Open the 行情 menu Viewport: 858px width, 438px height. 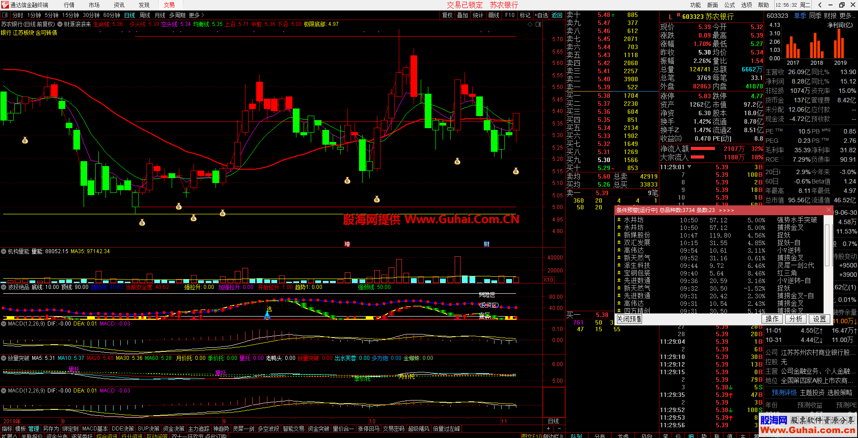click(x=69, y=5)
